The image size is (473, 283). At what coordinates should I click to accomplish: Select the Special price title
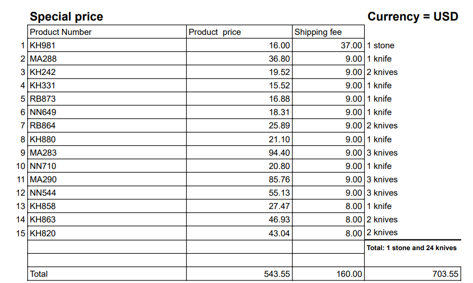pos(66,16)
